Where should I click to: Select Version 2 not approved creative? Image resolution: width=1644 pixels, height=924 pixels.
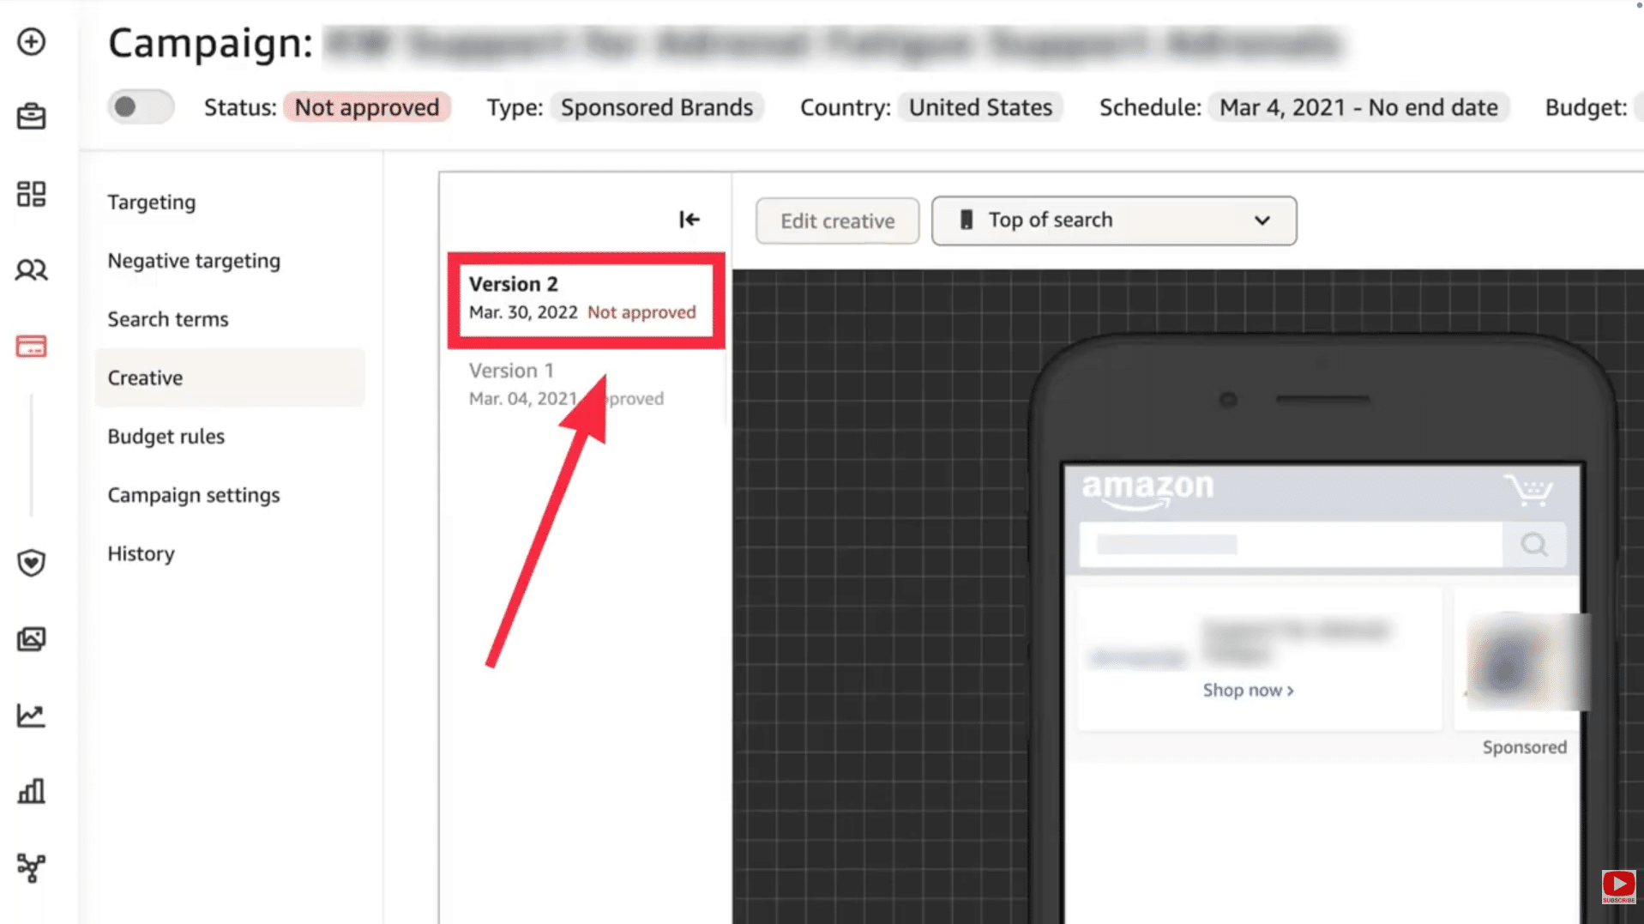[586, 299]
